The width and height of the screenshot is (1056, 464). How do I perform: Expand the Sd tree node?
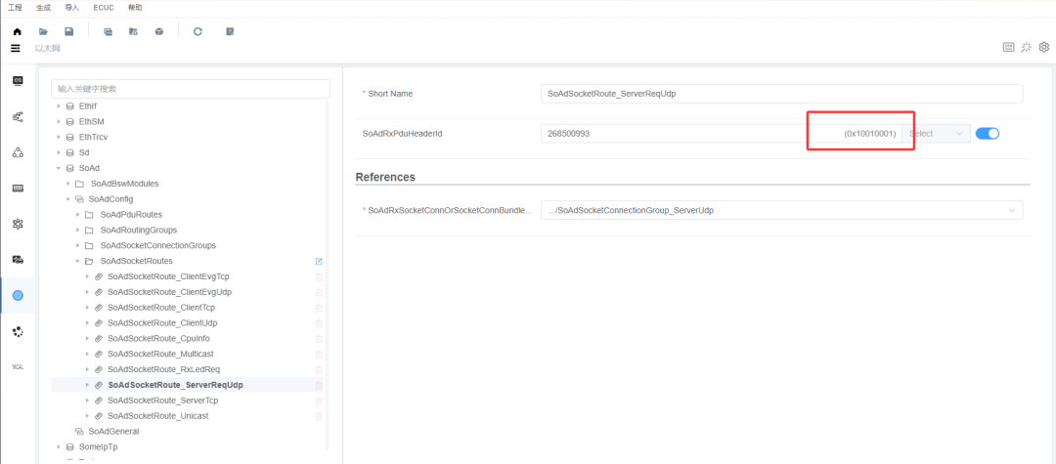58,152
